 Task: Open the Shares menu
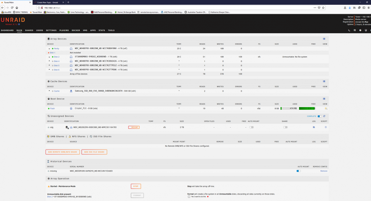click(29, 30)
